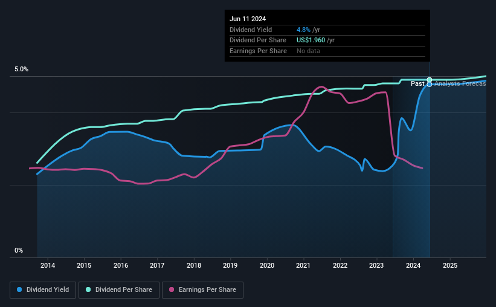Toggle the Dividend Yield legend button
The height and width of the screenshot is (307, 496).
click(43, 290)
